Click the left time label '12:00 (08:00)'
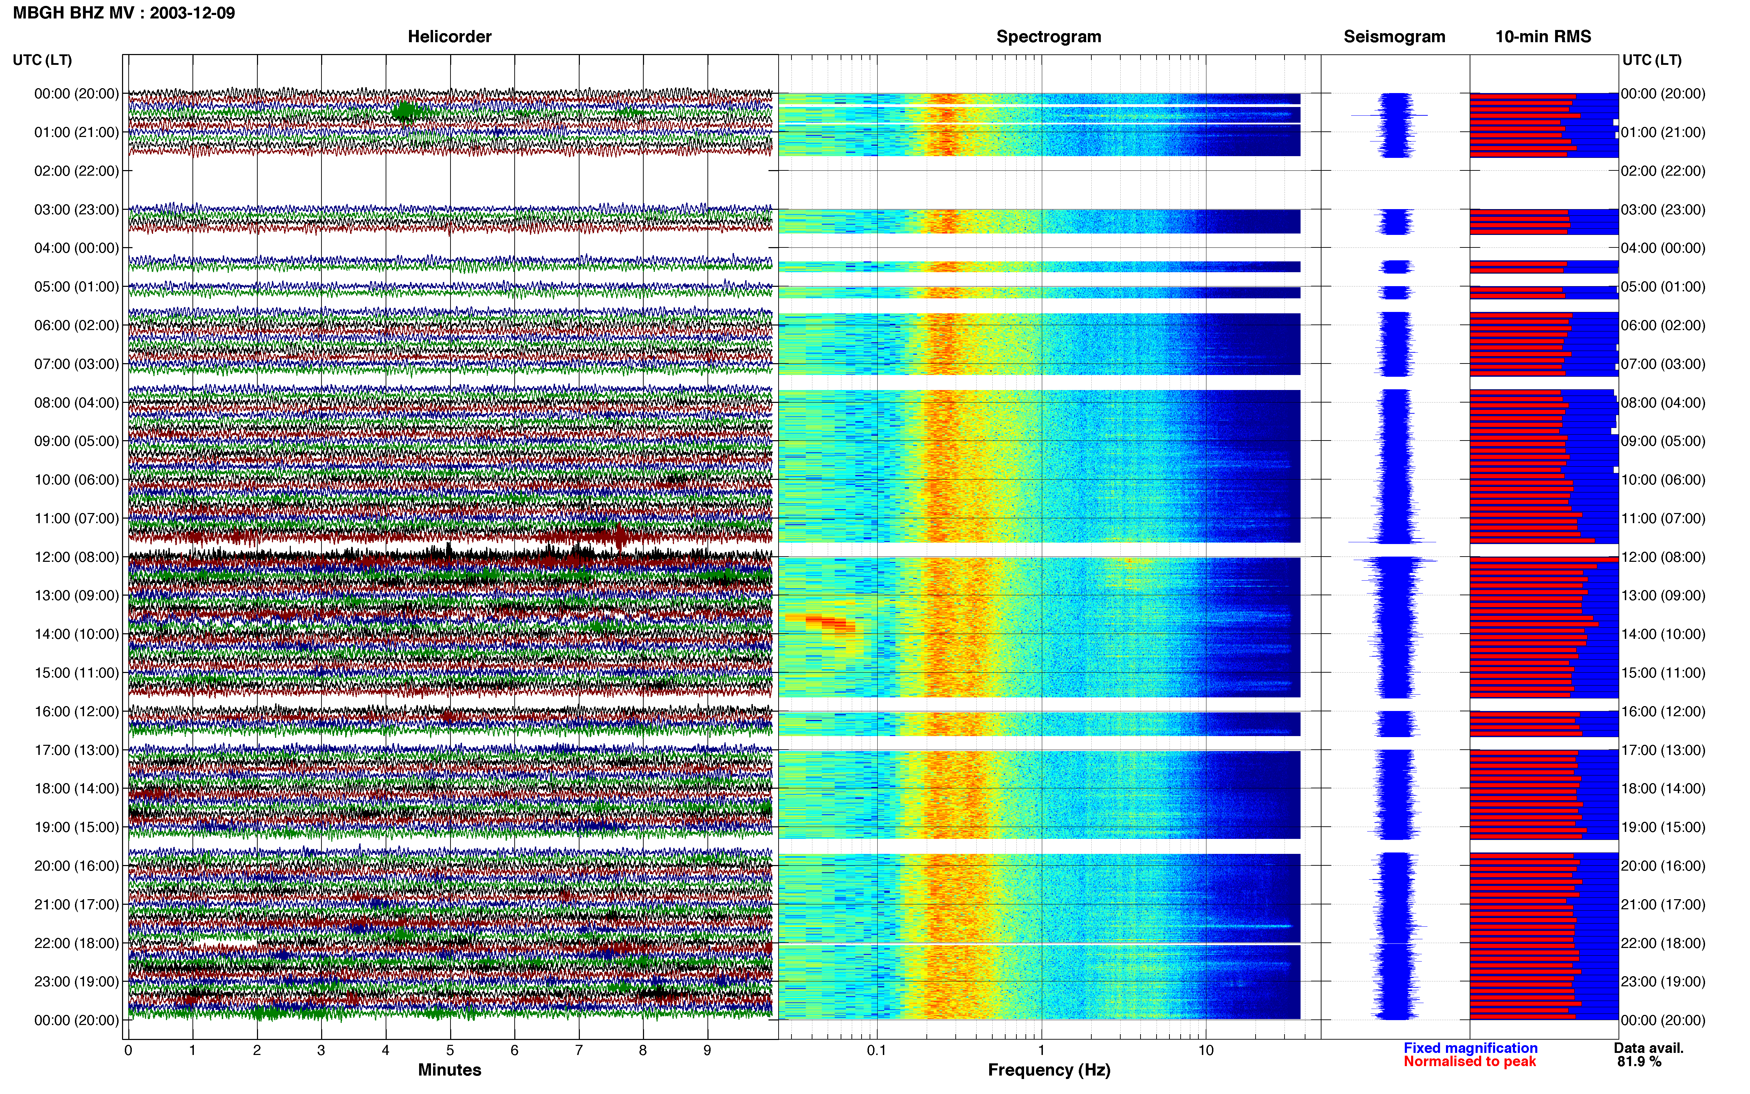 (77, 557)
